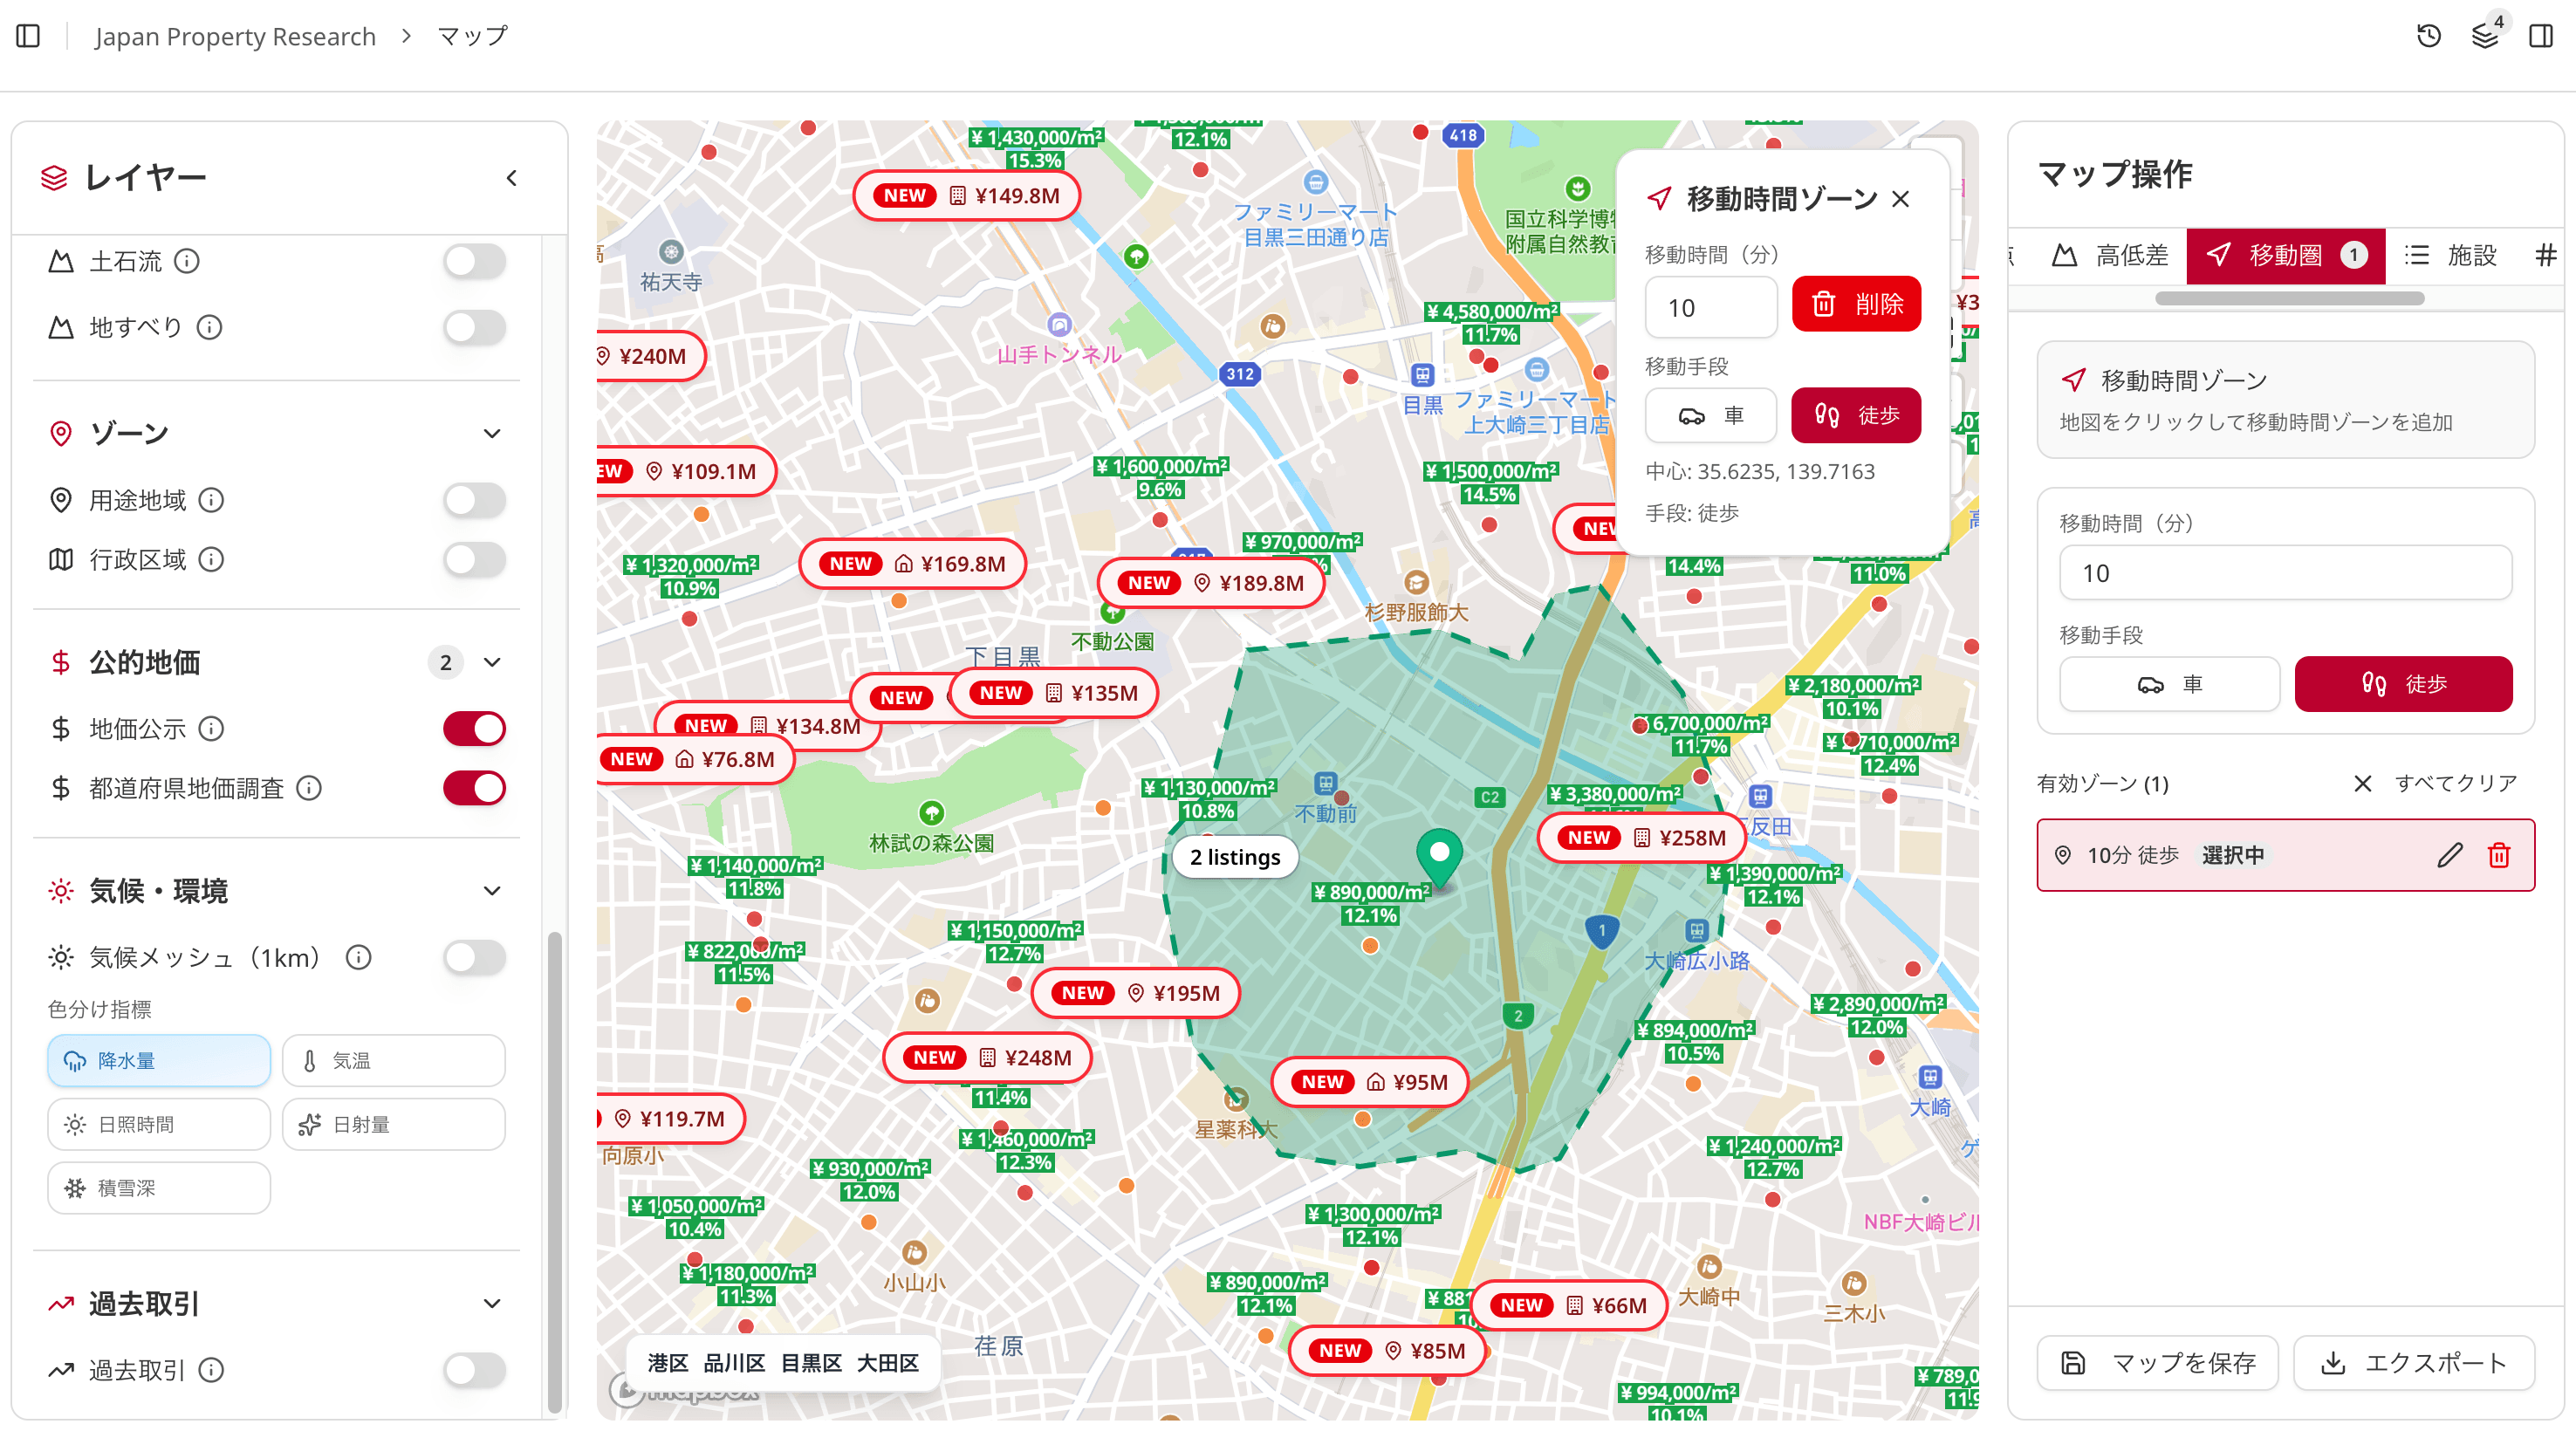Show info for 過去取引 layer

[x=211, y=1369]
